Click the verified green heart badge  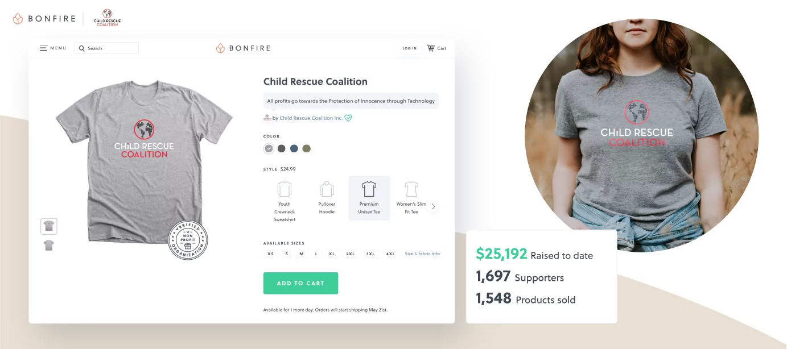(348, 118)
